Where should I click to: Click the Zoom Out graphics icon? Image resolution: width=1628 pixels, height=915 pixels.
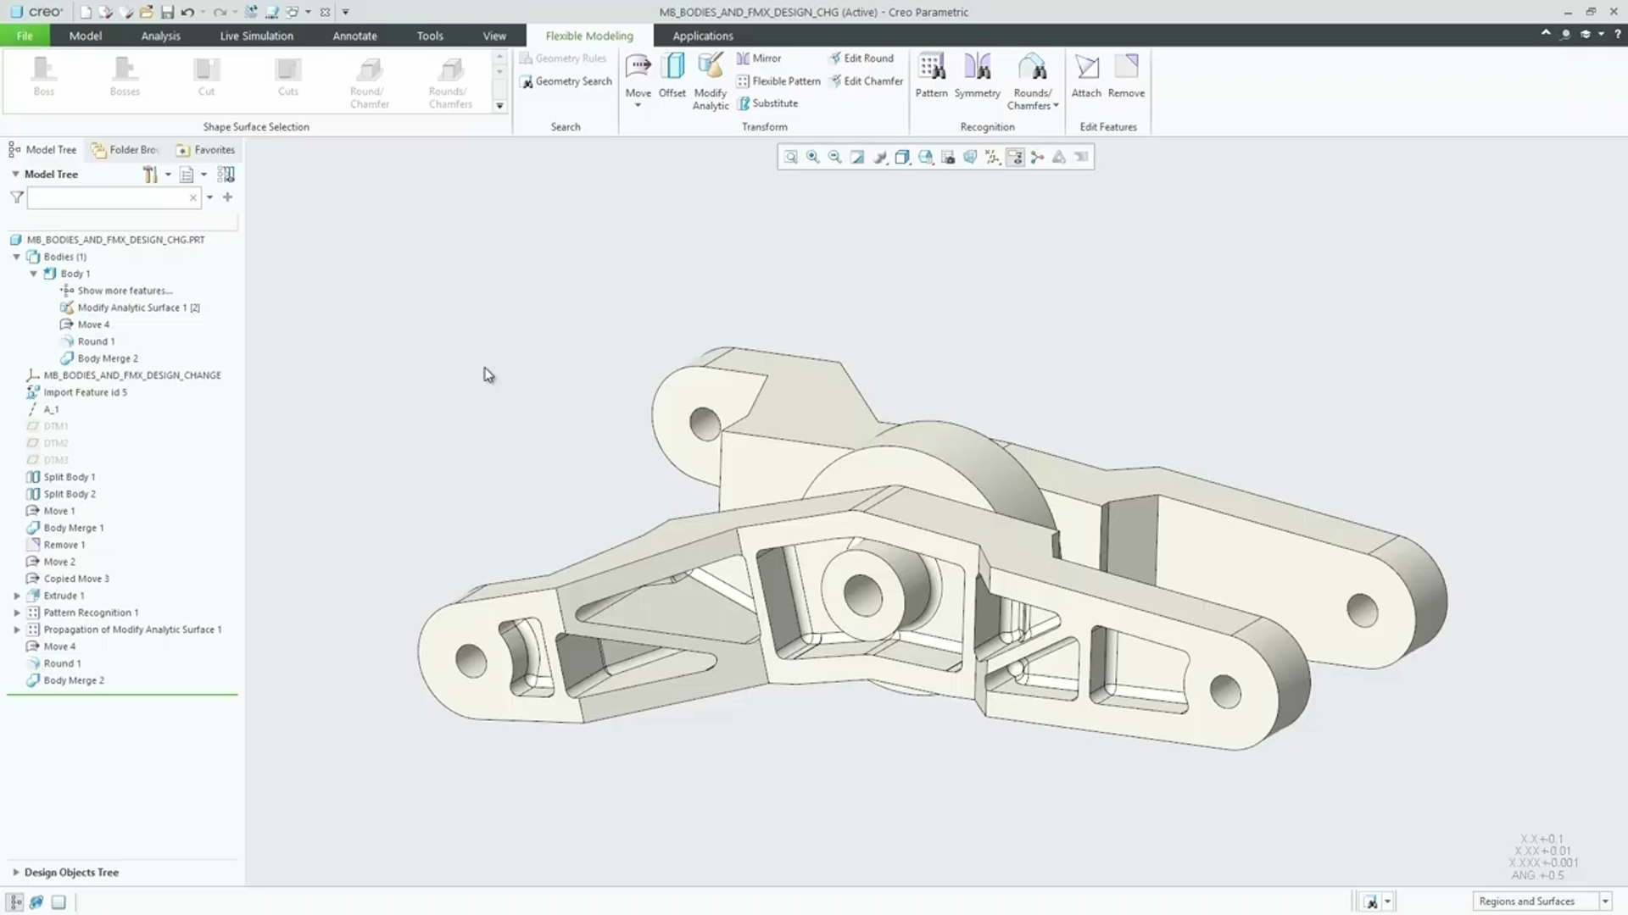pyautogui.click(x=834, y=157)
